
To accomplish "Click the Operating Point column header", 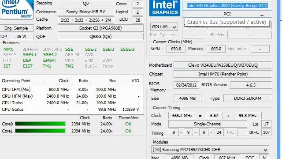I will click(x=16, y=81).
